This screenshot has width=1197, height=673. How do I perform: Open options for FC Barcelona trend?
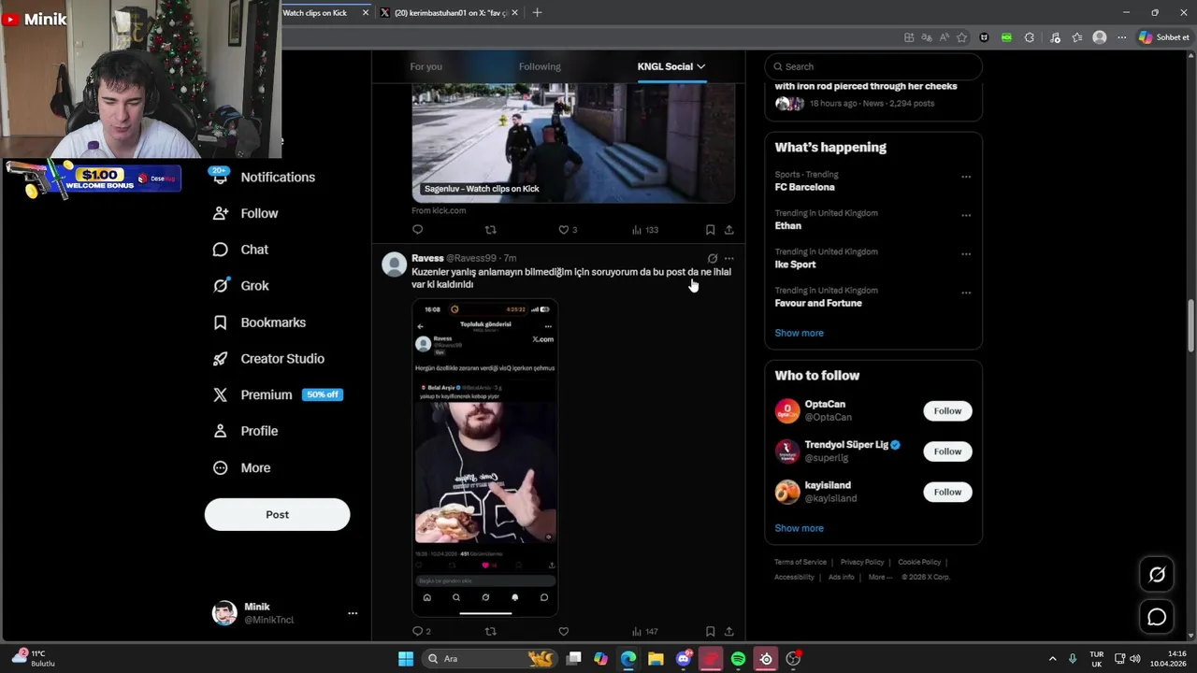click(966, 177)
